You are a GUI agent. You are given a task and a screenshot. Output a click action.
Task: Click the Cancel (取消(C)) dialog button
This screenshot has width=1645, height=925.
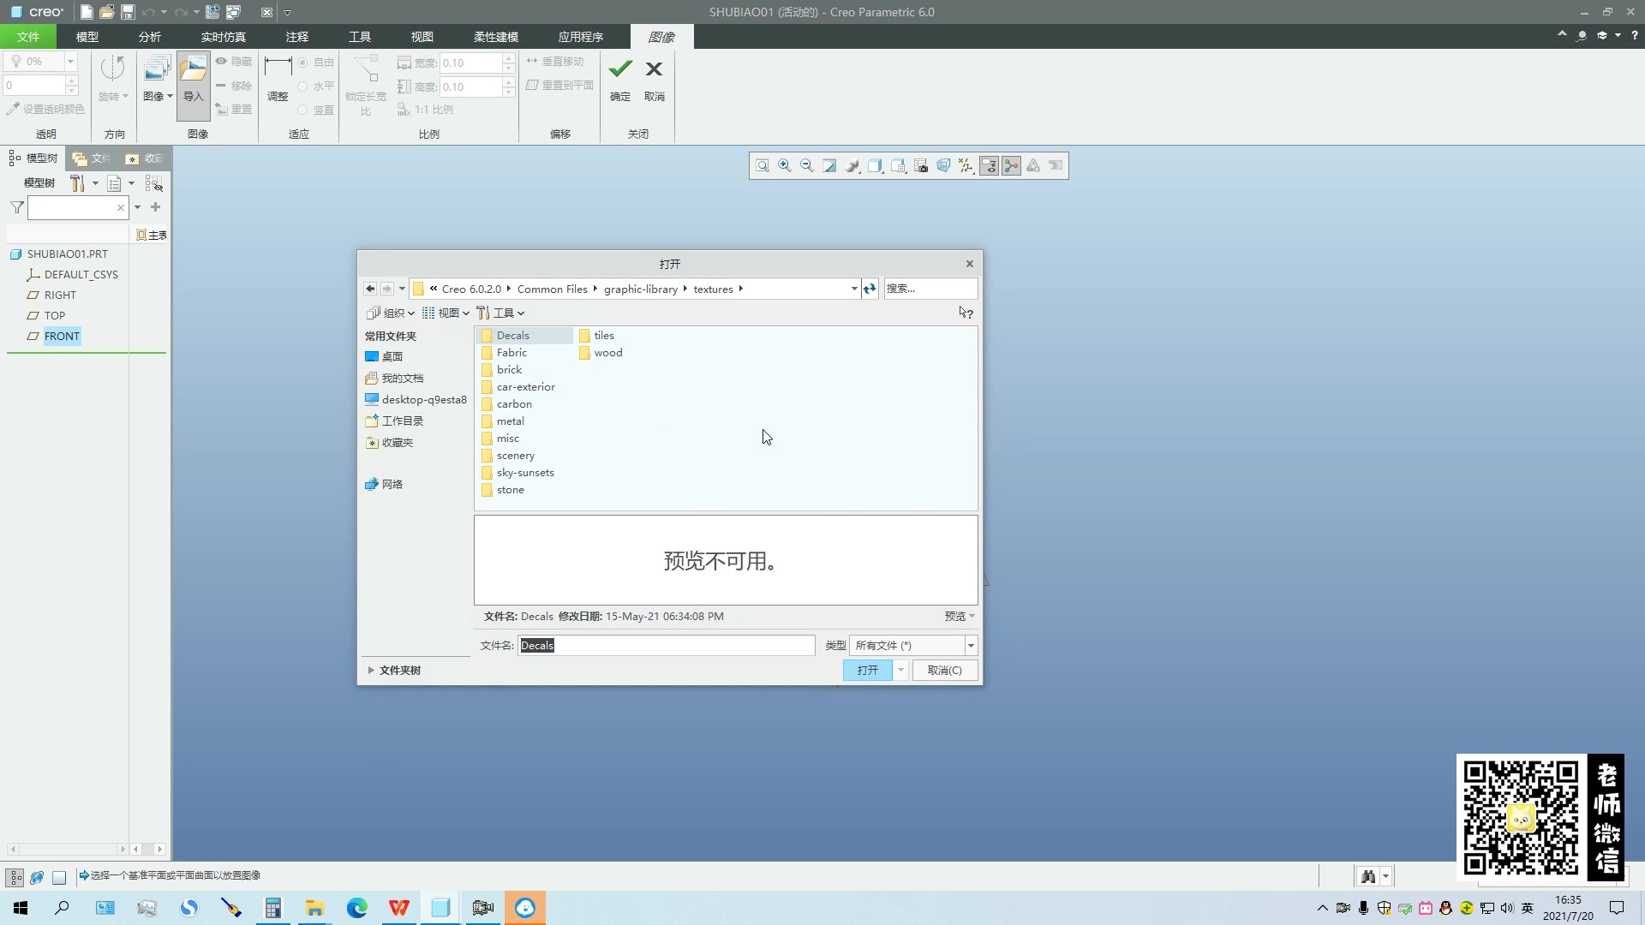pos(944,671)
